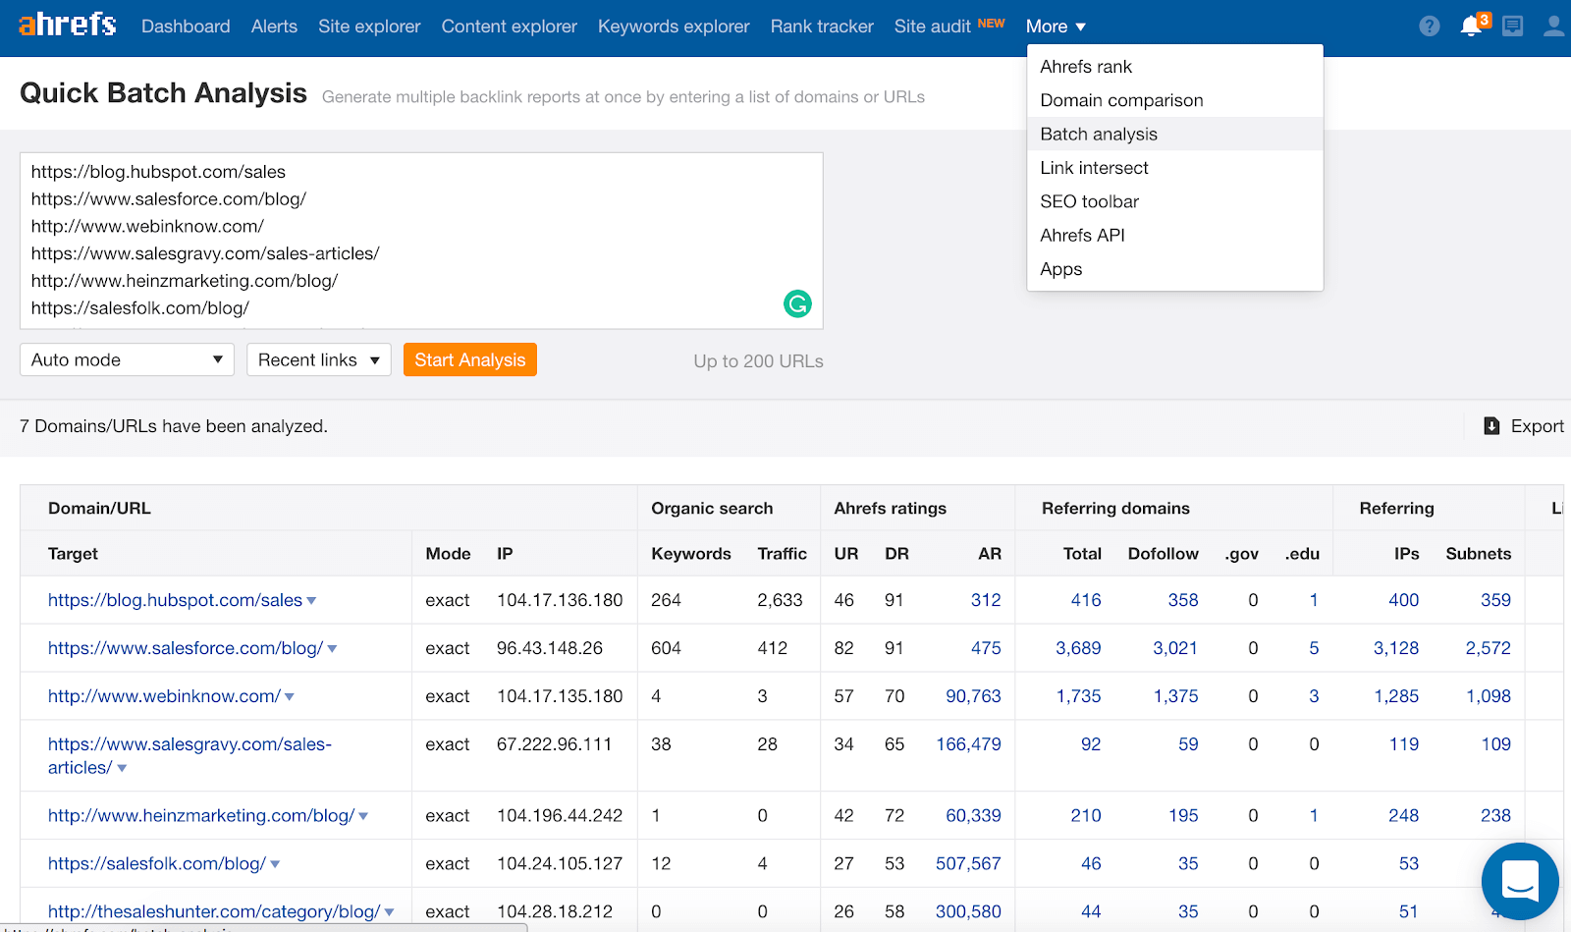Click the user profile icon
The image size is (1571, 932).
point(1553,27)
